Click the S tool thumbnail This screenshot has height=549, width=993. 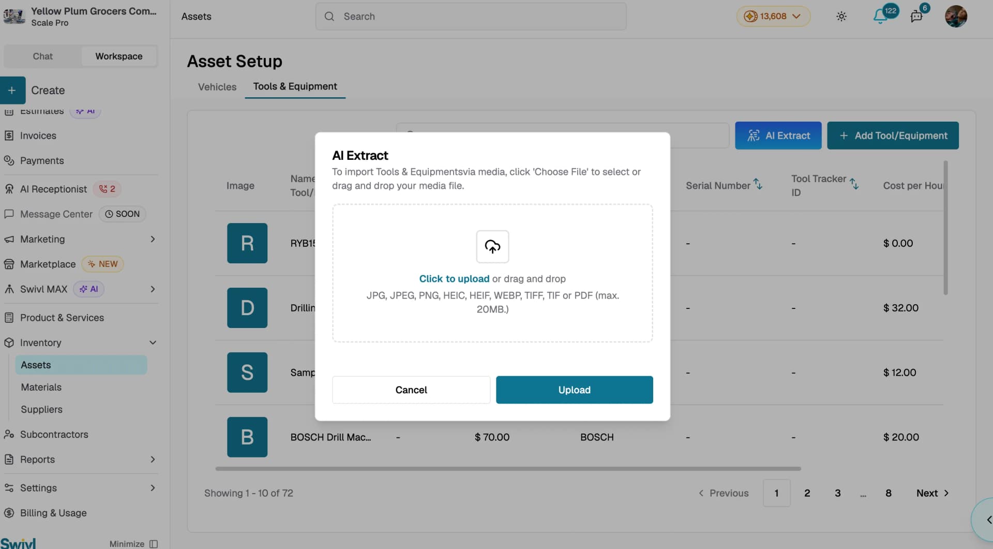click(x=247, y=373)
